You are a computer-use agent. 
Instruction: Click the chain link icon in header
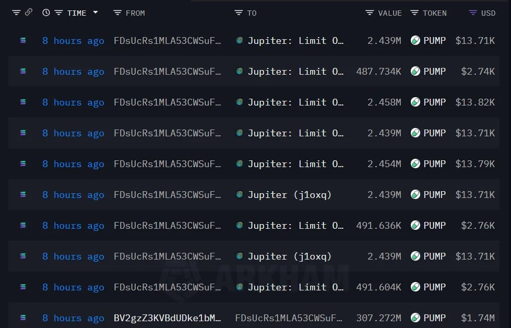[29, 12]
